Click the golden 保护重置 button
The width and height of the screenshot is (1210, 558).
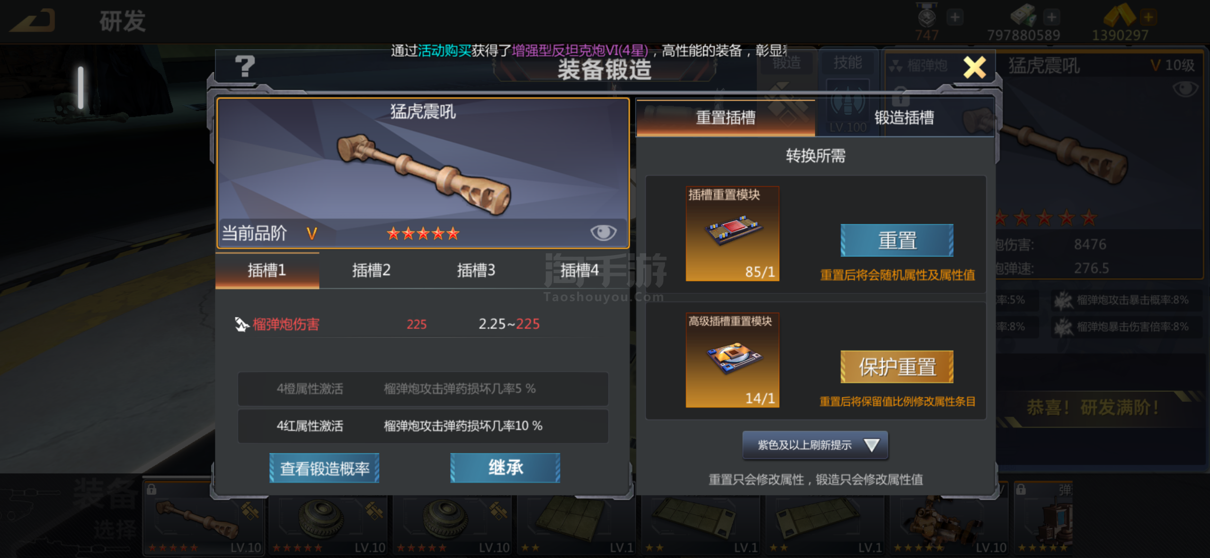(x=897, y=367)
